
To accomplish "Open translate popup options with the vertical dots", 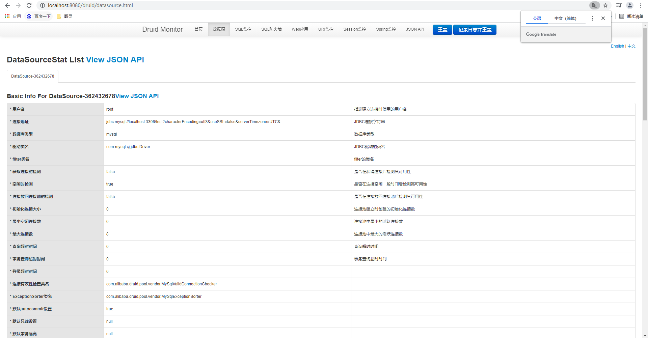I will (592, 19).
